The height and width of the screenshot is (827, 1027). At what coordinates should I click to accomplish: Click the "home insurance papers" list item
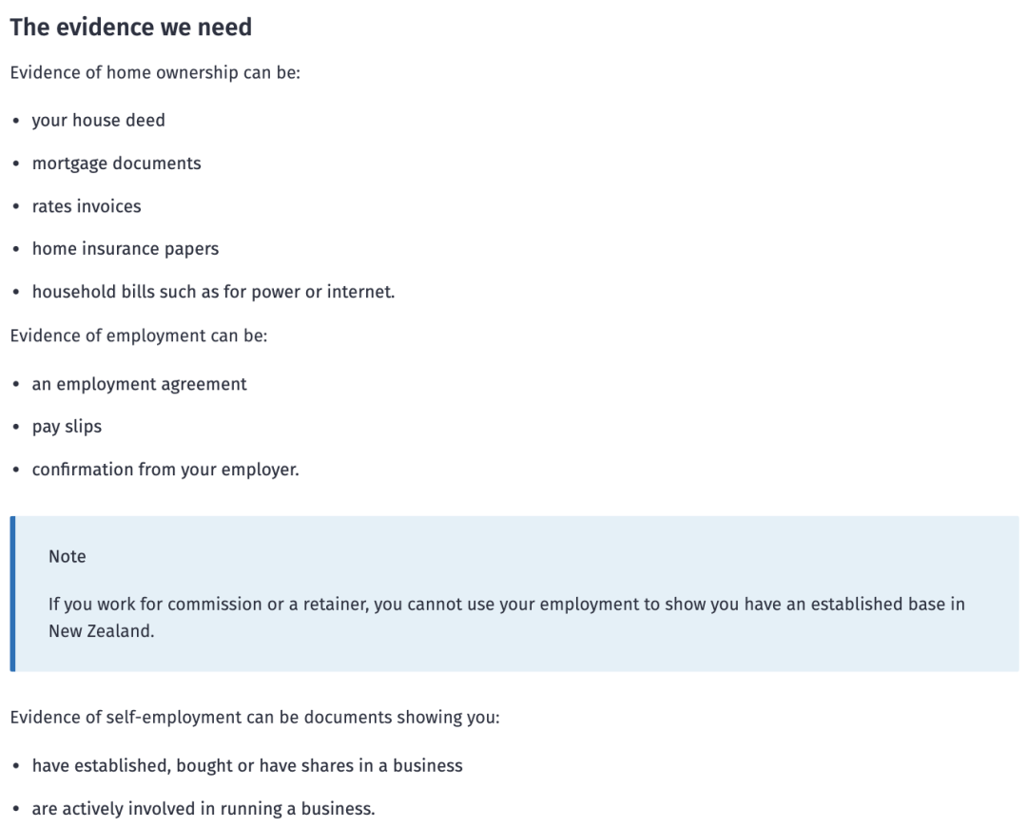pos(125,249)
